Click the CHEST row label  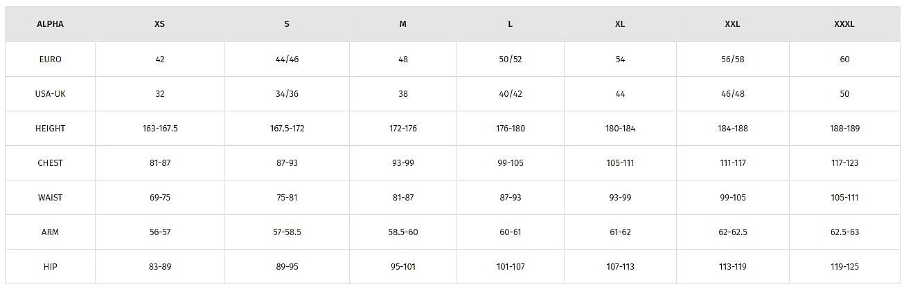(x=50, y=163)
